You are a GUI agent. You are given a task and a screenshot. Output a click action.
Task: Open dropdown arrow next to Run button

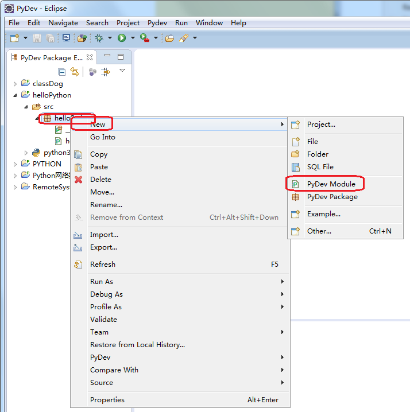click(x=133, y=38)
